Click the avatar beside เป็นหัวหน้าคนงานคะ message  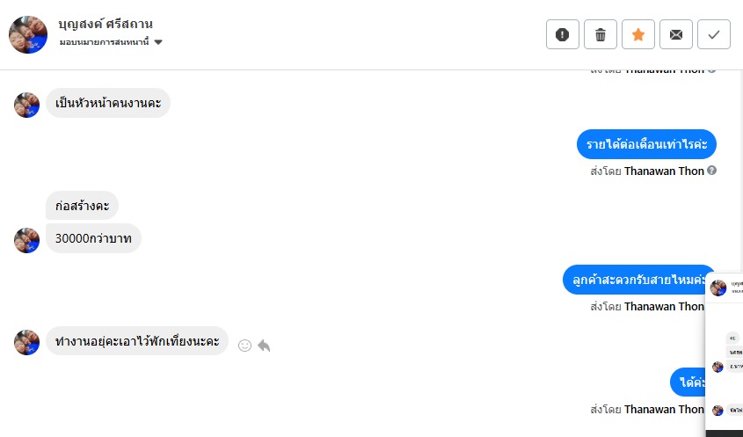(x=27, y=105)
